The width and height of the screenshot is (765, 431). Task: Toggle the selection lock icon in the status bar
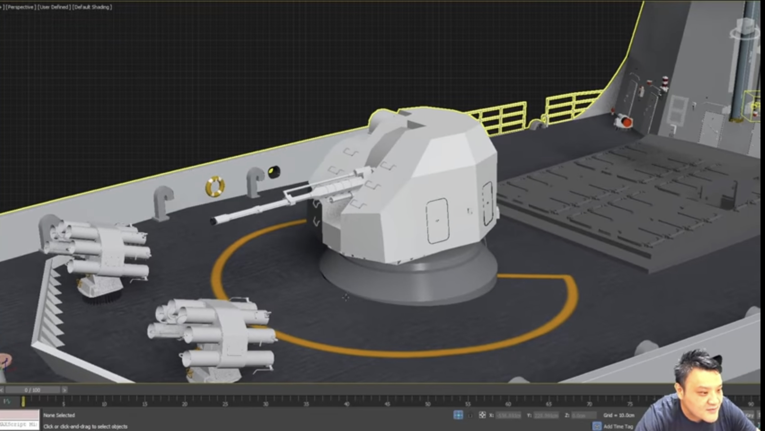pyautogui.click(x=470, y=415)
